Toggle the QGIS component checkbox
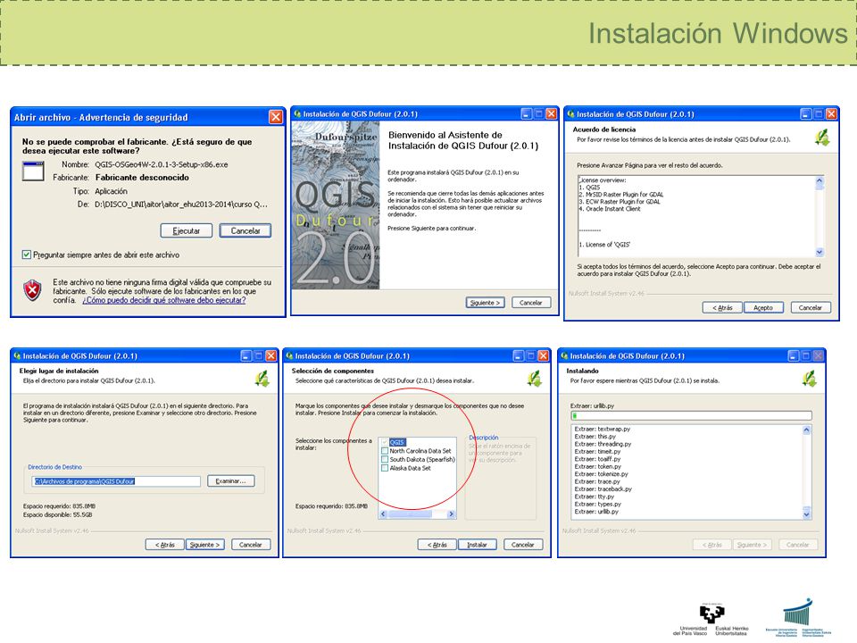This screenshot has width=857, height=643. (385, 442)
